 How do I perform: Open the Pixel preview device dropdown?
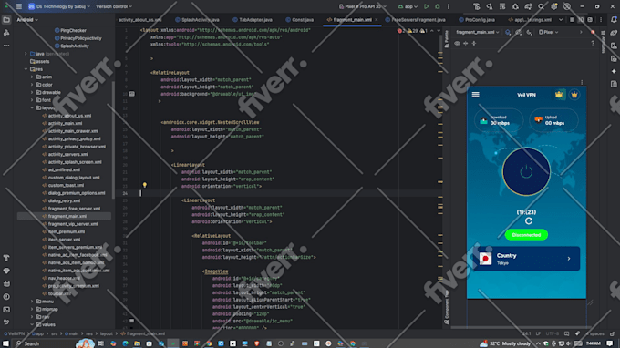pos(549,33)
